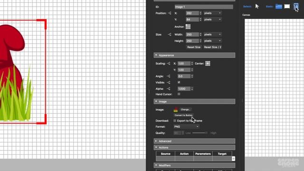304x171 pixels.
Task: Add a rectangle with the white rectangle tool
Action: click(x=287, y=6)
